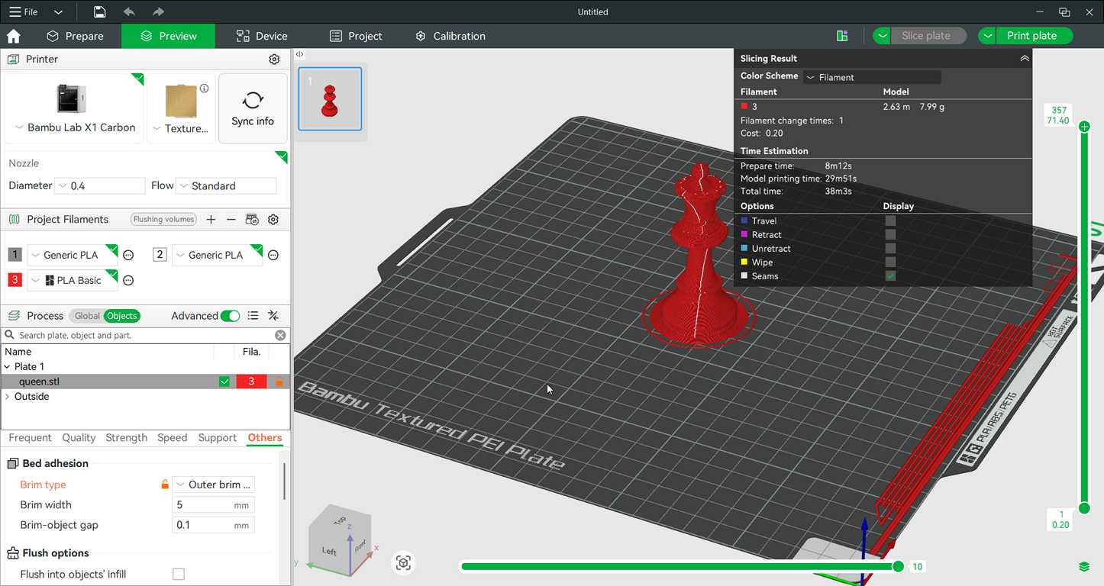Click the bed plate info icon
The image size is (1104, 586).
point(204,89)
